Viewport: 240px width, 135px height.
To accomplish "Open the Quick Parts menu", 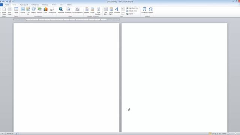I will pyautogui.click(x=111, y=11).
